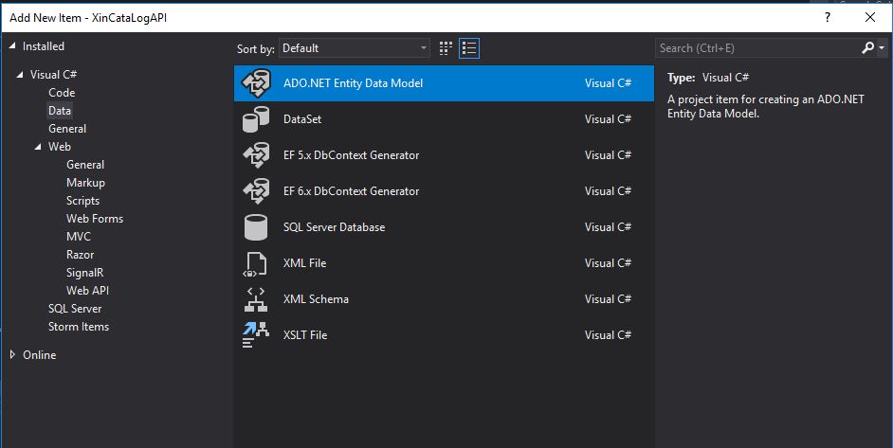Screen dimensions: 893x448
Task: Select the Markup category
Action: 85,183
